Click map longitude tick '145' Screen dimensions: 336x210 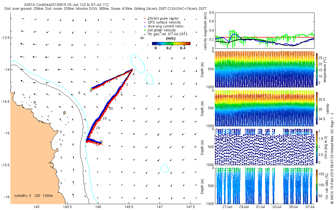pyautogui.click(x=36, y=207)
